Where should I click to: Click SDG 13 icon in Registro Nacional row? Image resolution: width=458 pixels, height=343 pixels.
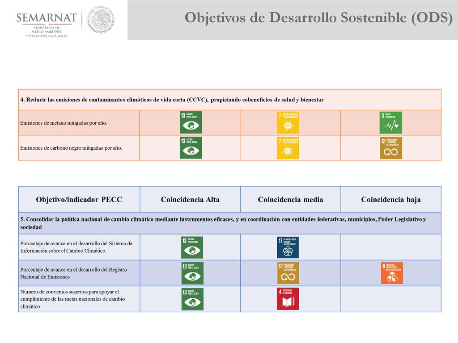click(x=192, y=273)
